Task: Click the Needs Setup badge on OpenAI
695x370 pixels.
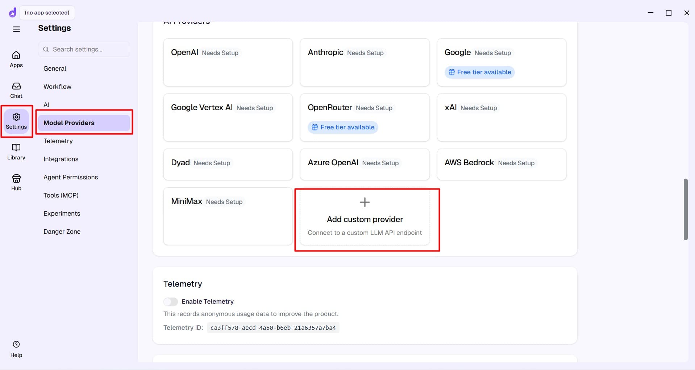Action: click(220, 53)
